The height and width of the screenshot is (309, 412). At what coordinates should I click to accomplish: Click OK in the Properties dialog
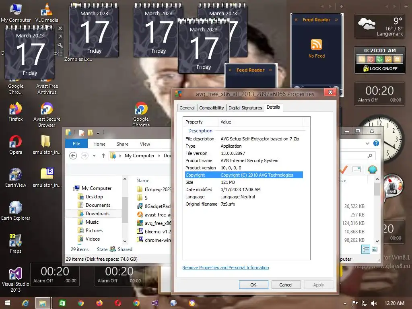[253, 285]
